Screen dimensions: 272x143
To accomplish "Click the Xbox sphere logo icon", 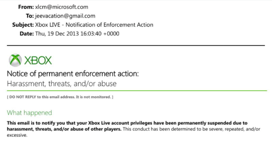I will [16, 61].
